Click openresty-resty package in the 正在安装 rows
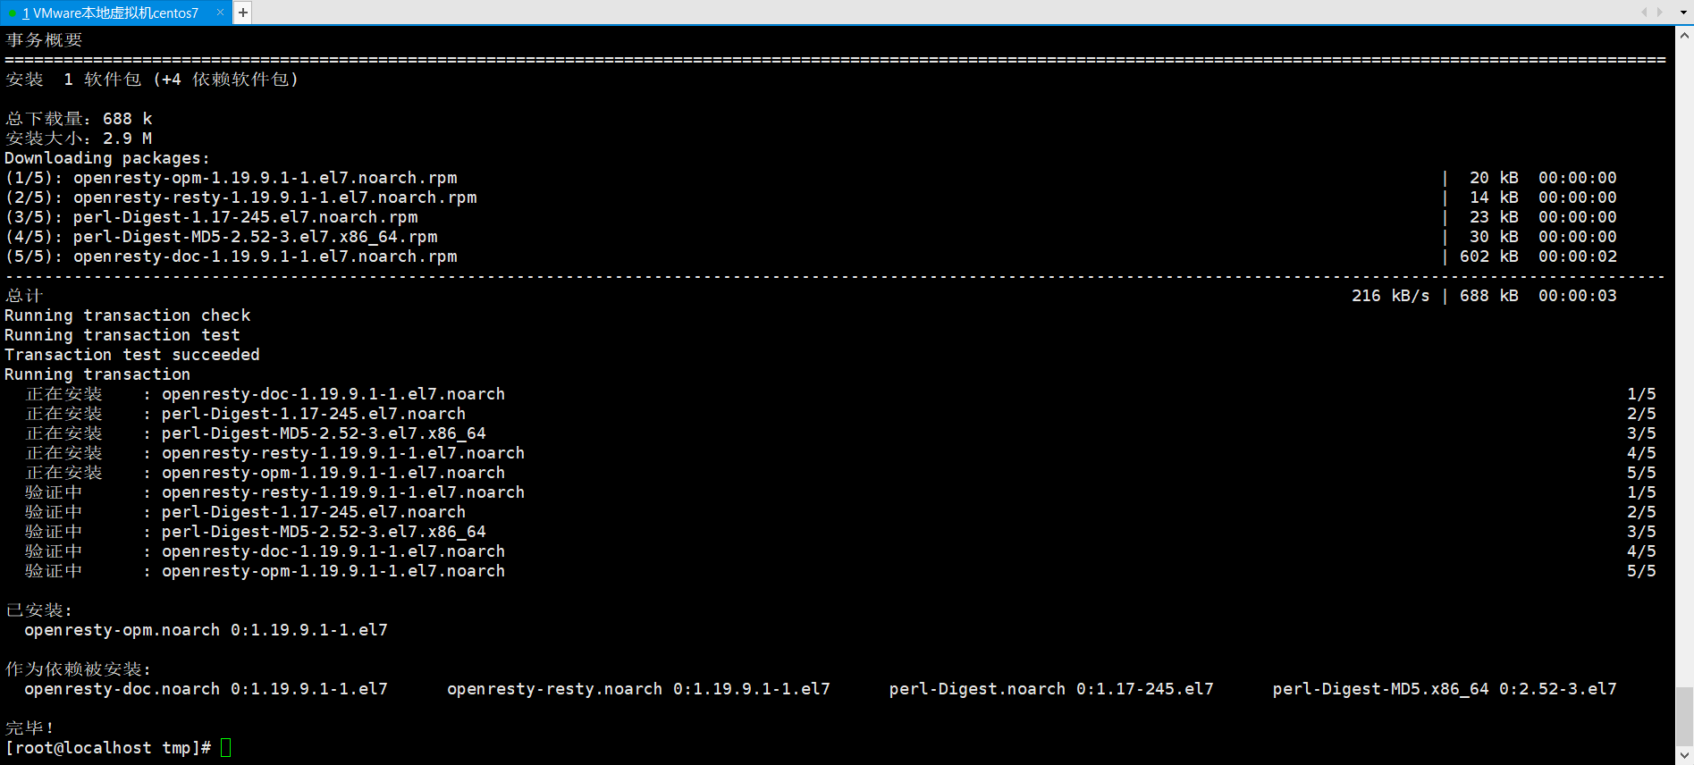The height and width of the screenshot is (765, 1694). pos(343,453)
